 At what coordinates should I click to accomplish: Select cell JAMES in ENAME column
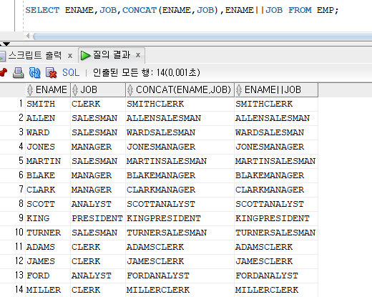click(48, 261)
